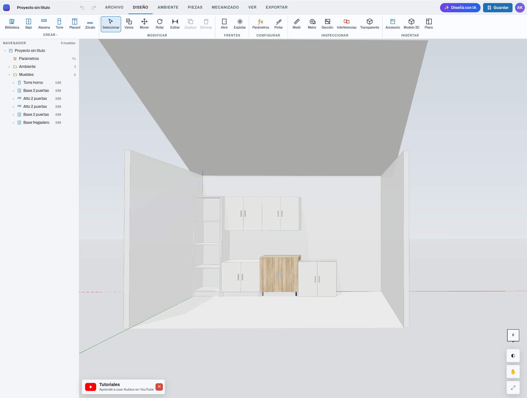The width and height of the screenshot is (527, 398).
Task: Expand the Base fregadero item
Action: click(14, 123)
